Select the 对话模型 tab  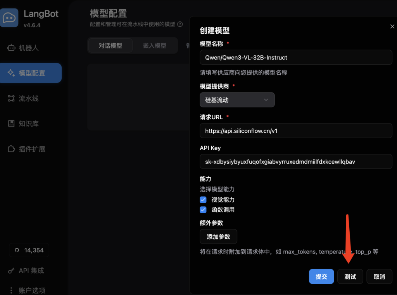pos(110,45)
